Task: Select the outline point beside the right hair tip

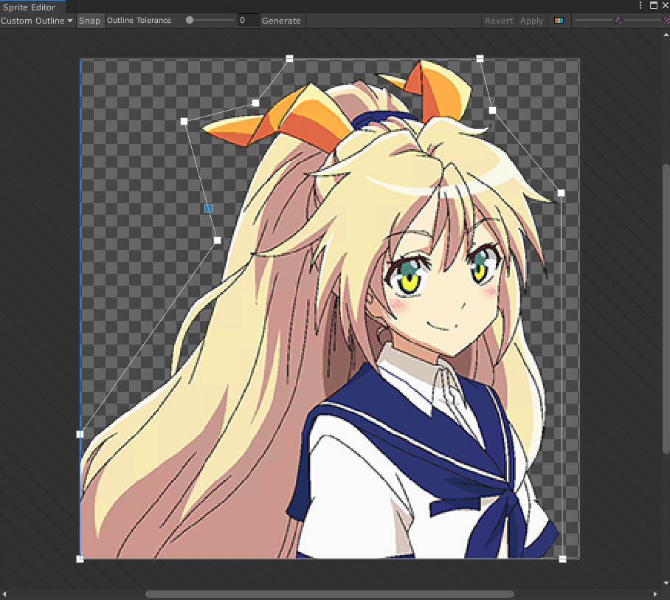Action: point(561,193)
